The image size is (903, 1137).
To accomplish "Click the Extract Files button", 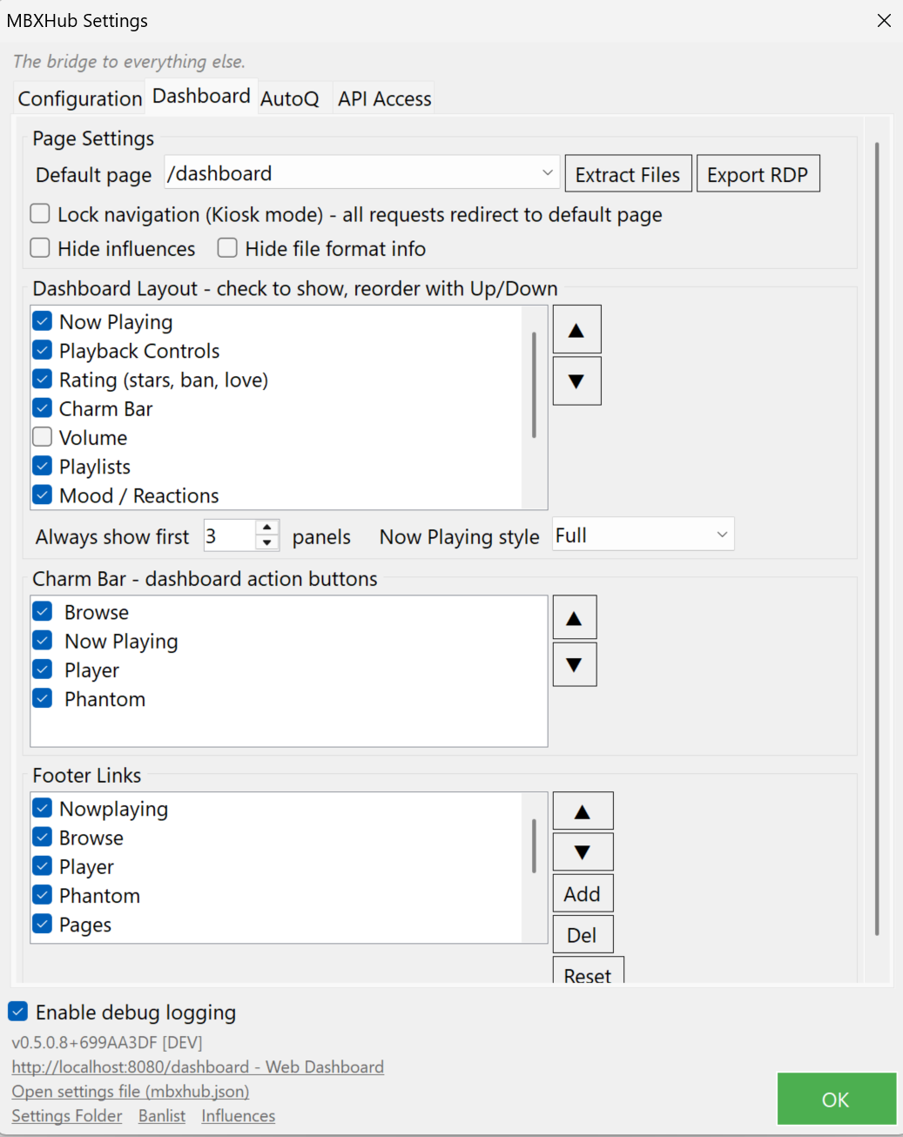I will [x=628, y=173].
